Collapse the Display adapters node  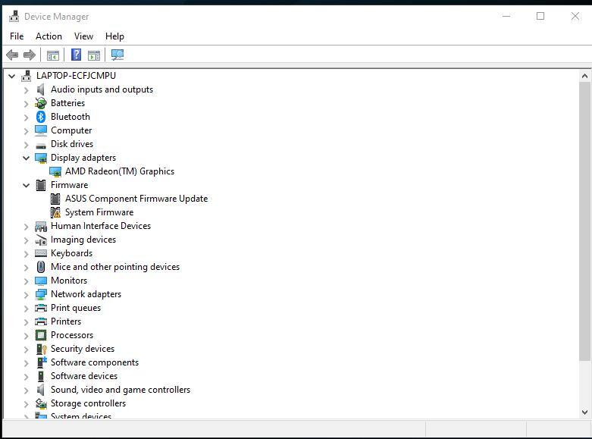[x=27, y=158]
